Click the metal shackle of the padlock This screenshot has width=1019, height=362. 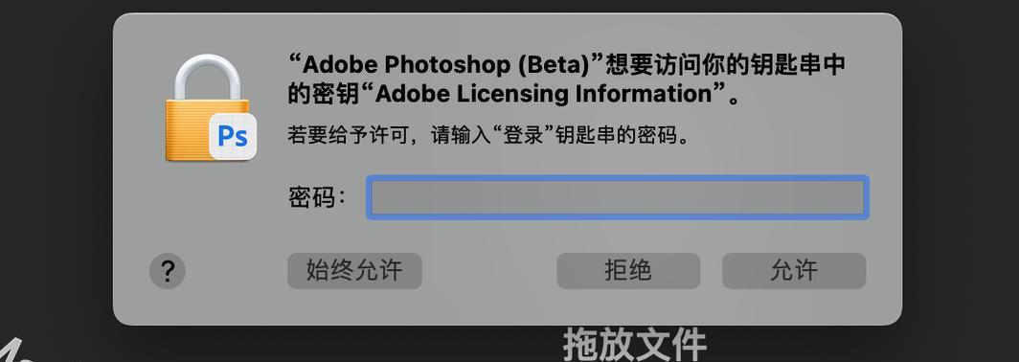(x=207, y=77)
